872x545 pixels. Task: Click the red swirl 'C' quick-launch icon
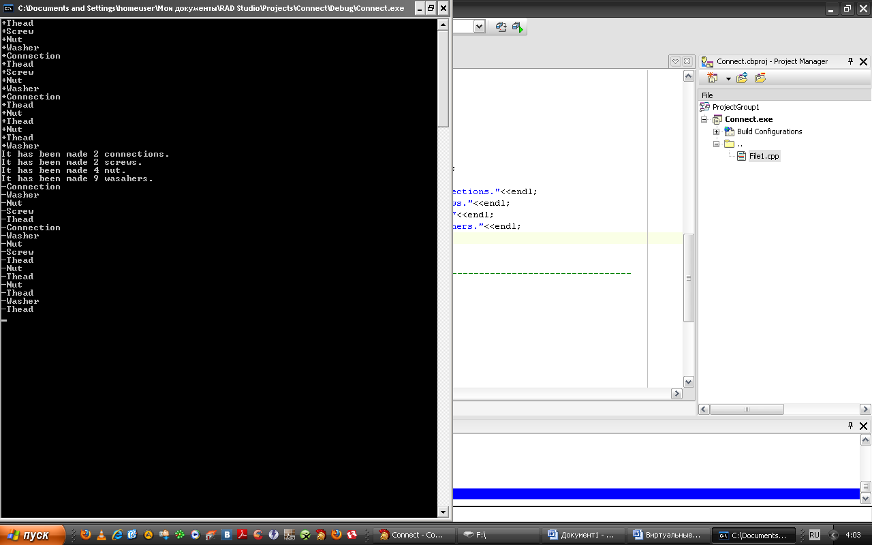click(x=258, y=535)
